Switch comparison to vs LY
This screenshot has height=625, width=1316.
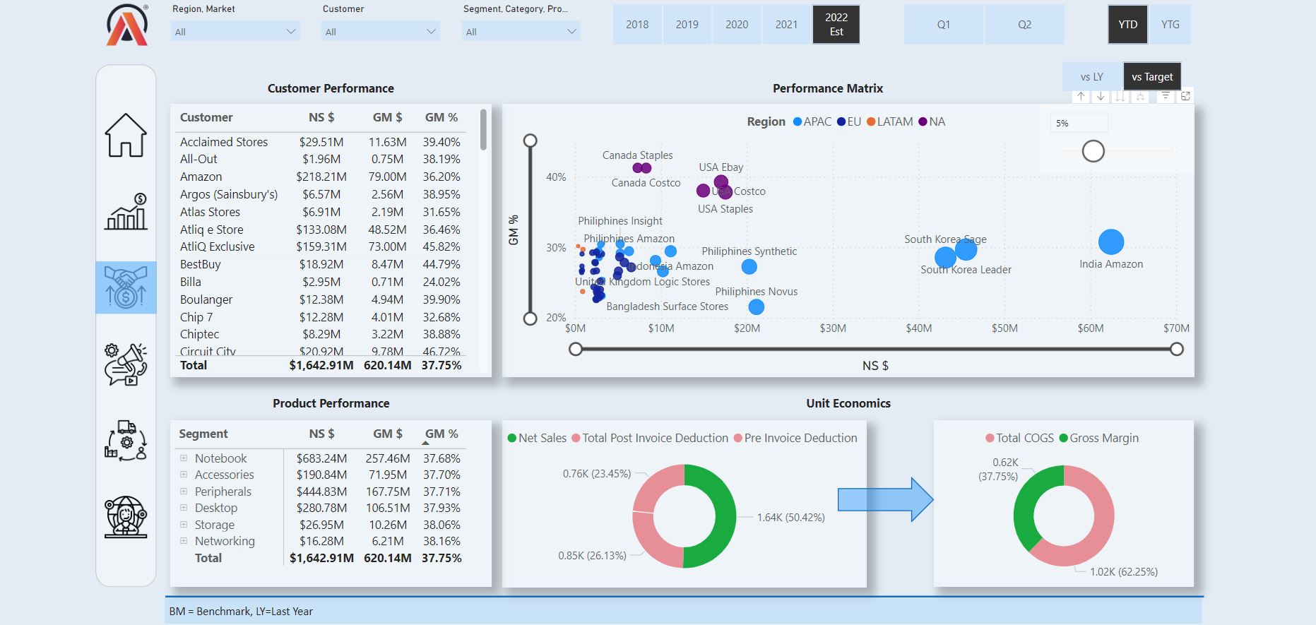click(1092, 76)
